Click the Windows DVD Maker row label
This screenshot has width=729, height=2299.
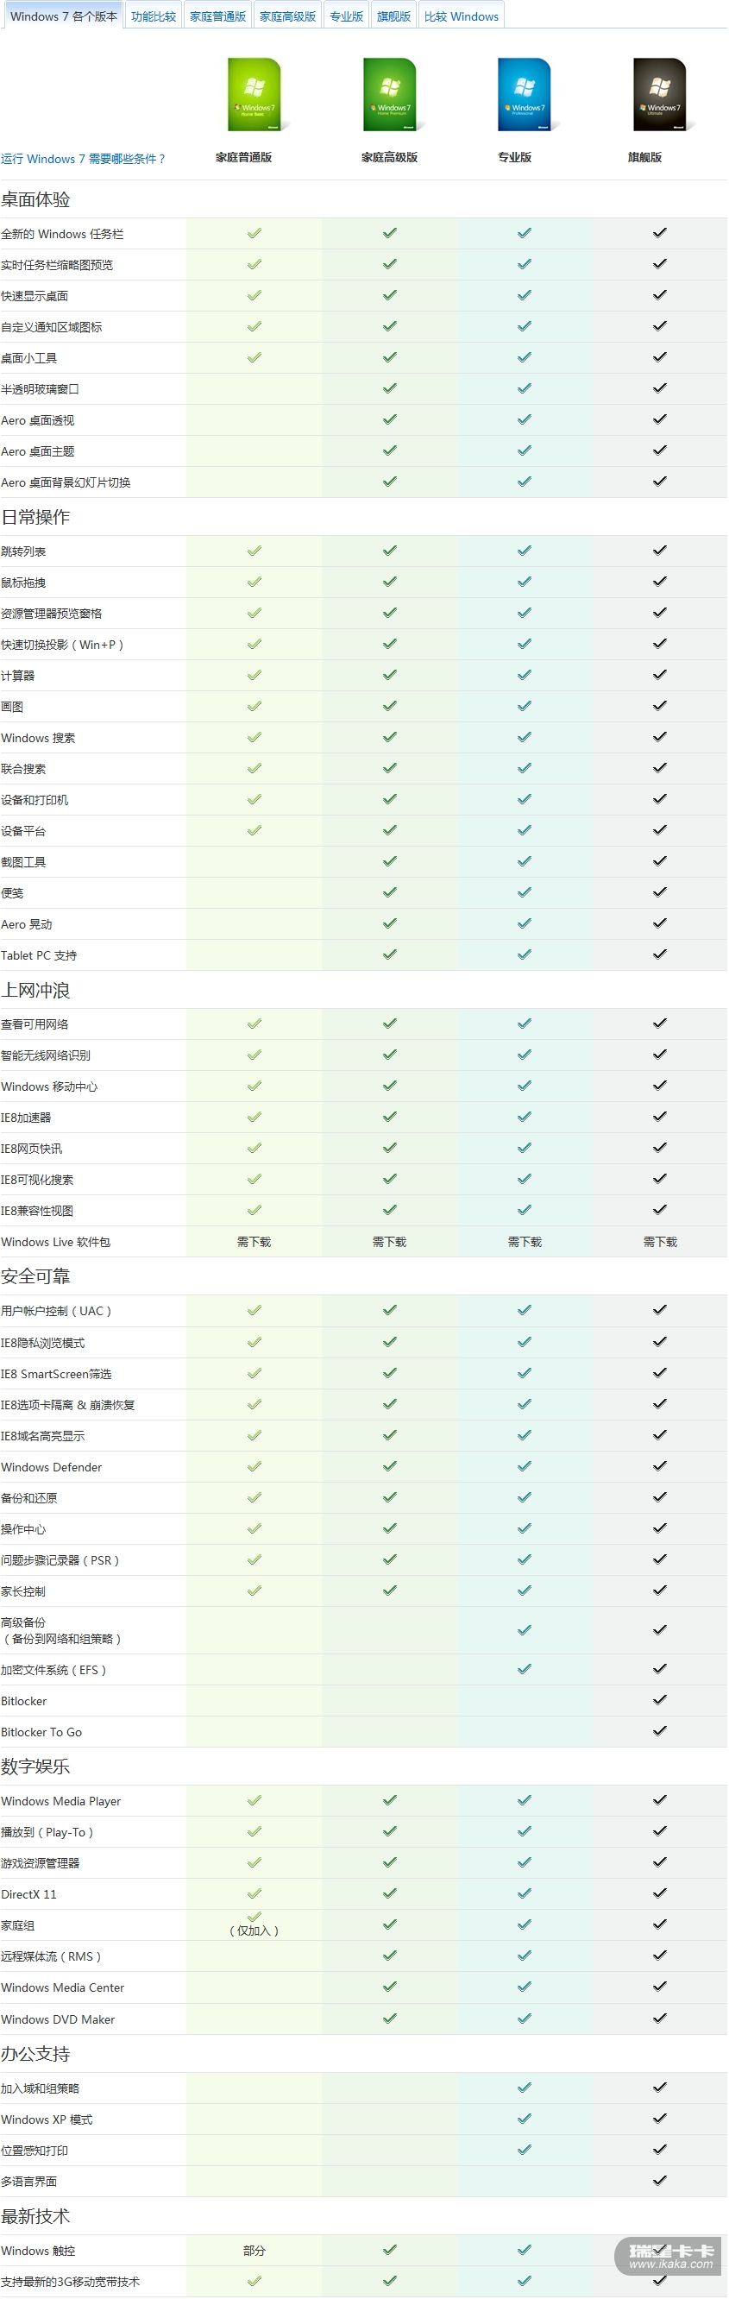click(x=58, y=2019)
